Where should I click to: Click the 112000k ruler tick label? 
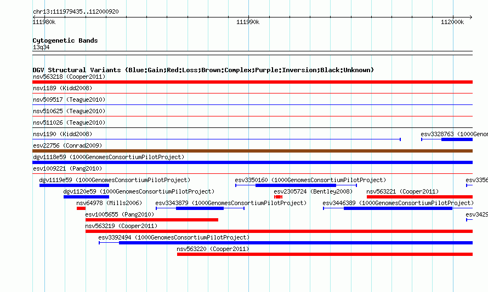coord(452,22)
